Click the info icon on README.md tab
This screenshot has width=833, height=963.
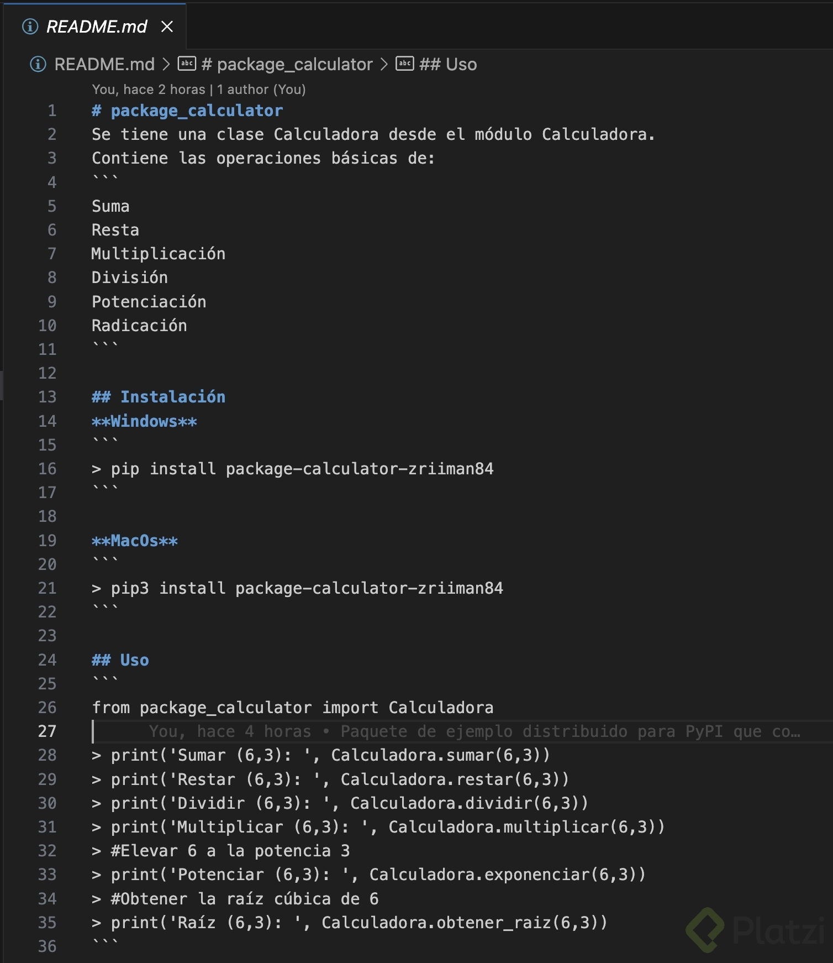point(30,27)
